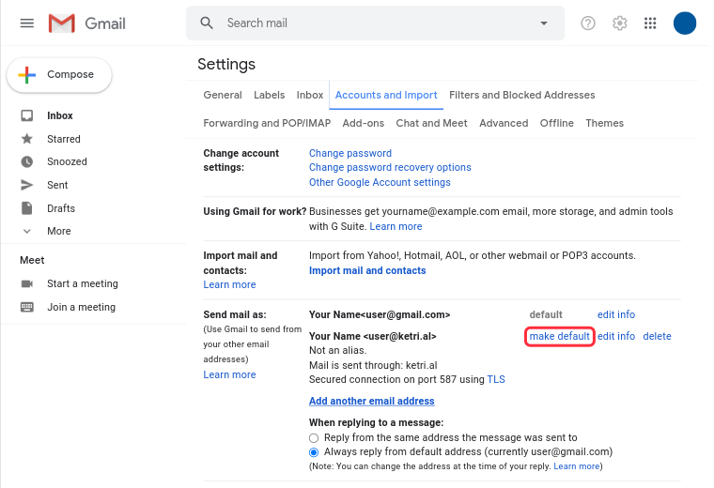Click Join a meeting text
The height and width of the screenshot is (488, 714).
coord(82,308)
